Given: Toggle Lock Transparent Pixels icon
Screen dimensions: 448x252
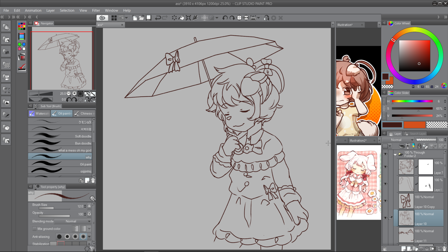Looking at the screenshot, I should click(425, 146).
